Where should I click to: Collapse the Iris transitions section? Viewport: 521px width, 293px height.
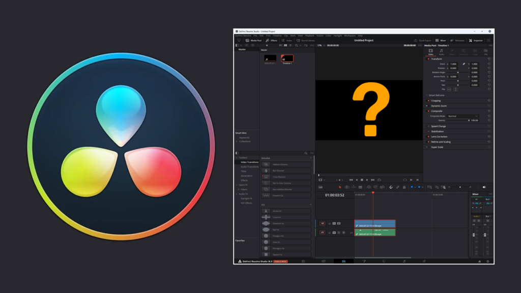pos(310,204)
